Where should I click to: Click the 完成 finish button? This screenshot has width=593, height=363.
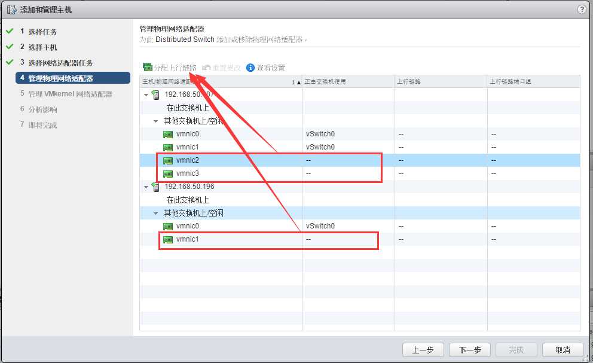(x=516, y=350)
